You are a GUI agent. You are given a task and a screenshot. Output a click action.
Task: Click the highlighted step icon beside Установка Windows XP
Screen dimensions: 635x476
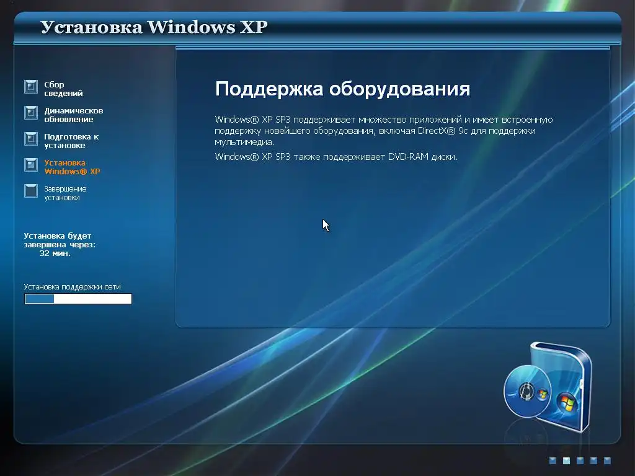(31, 165)
